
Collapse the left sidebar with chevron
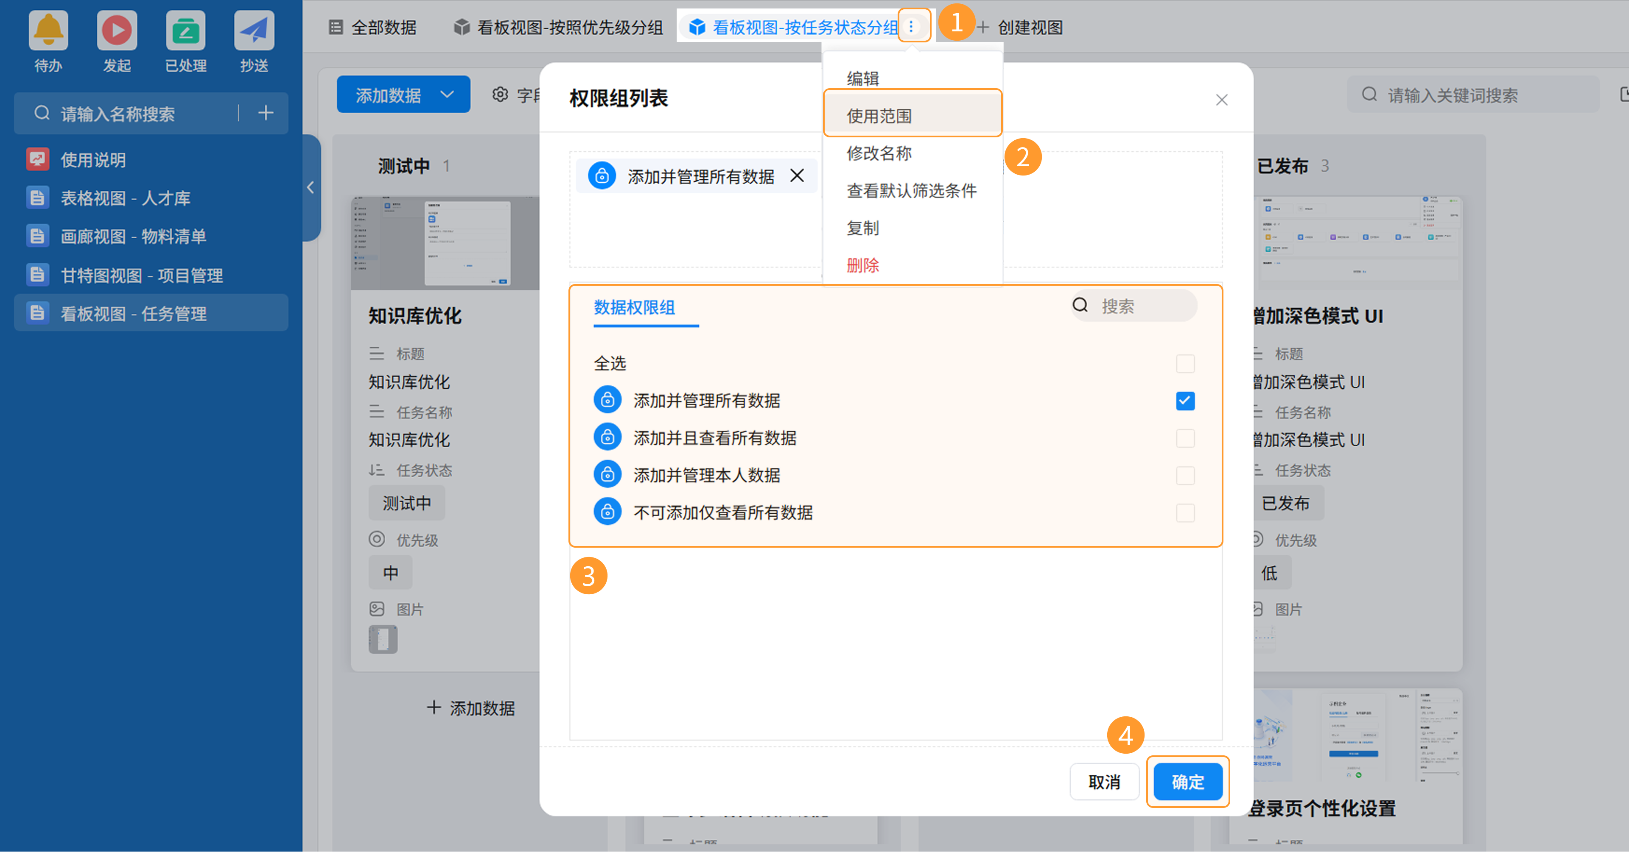311,188
